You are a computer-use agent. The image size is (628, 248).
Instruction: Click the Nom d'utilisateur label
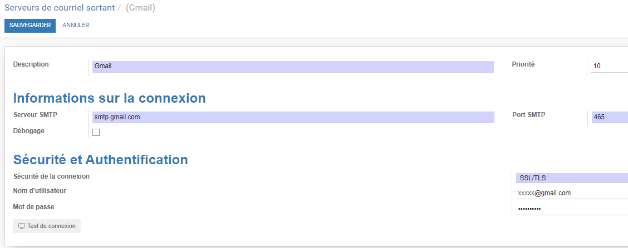[x=40, y=191]
